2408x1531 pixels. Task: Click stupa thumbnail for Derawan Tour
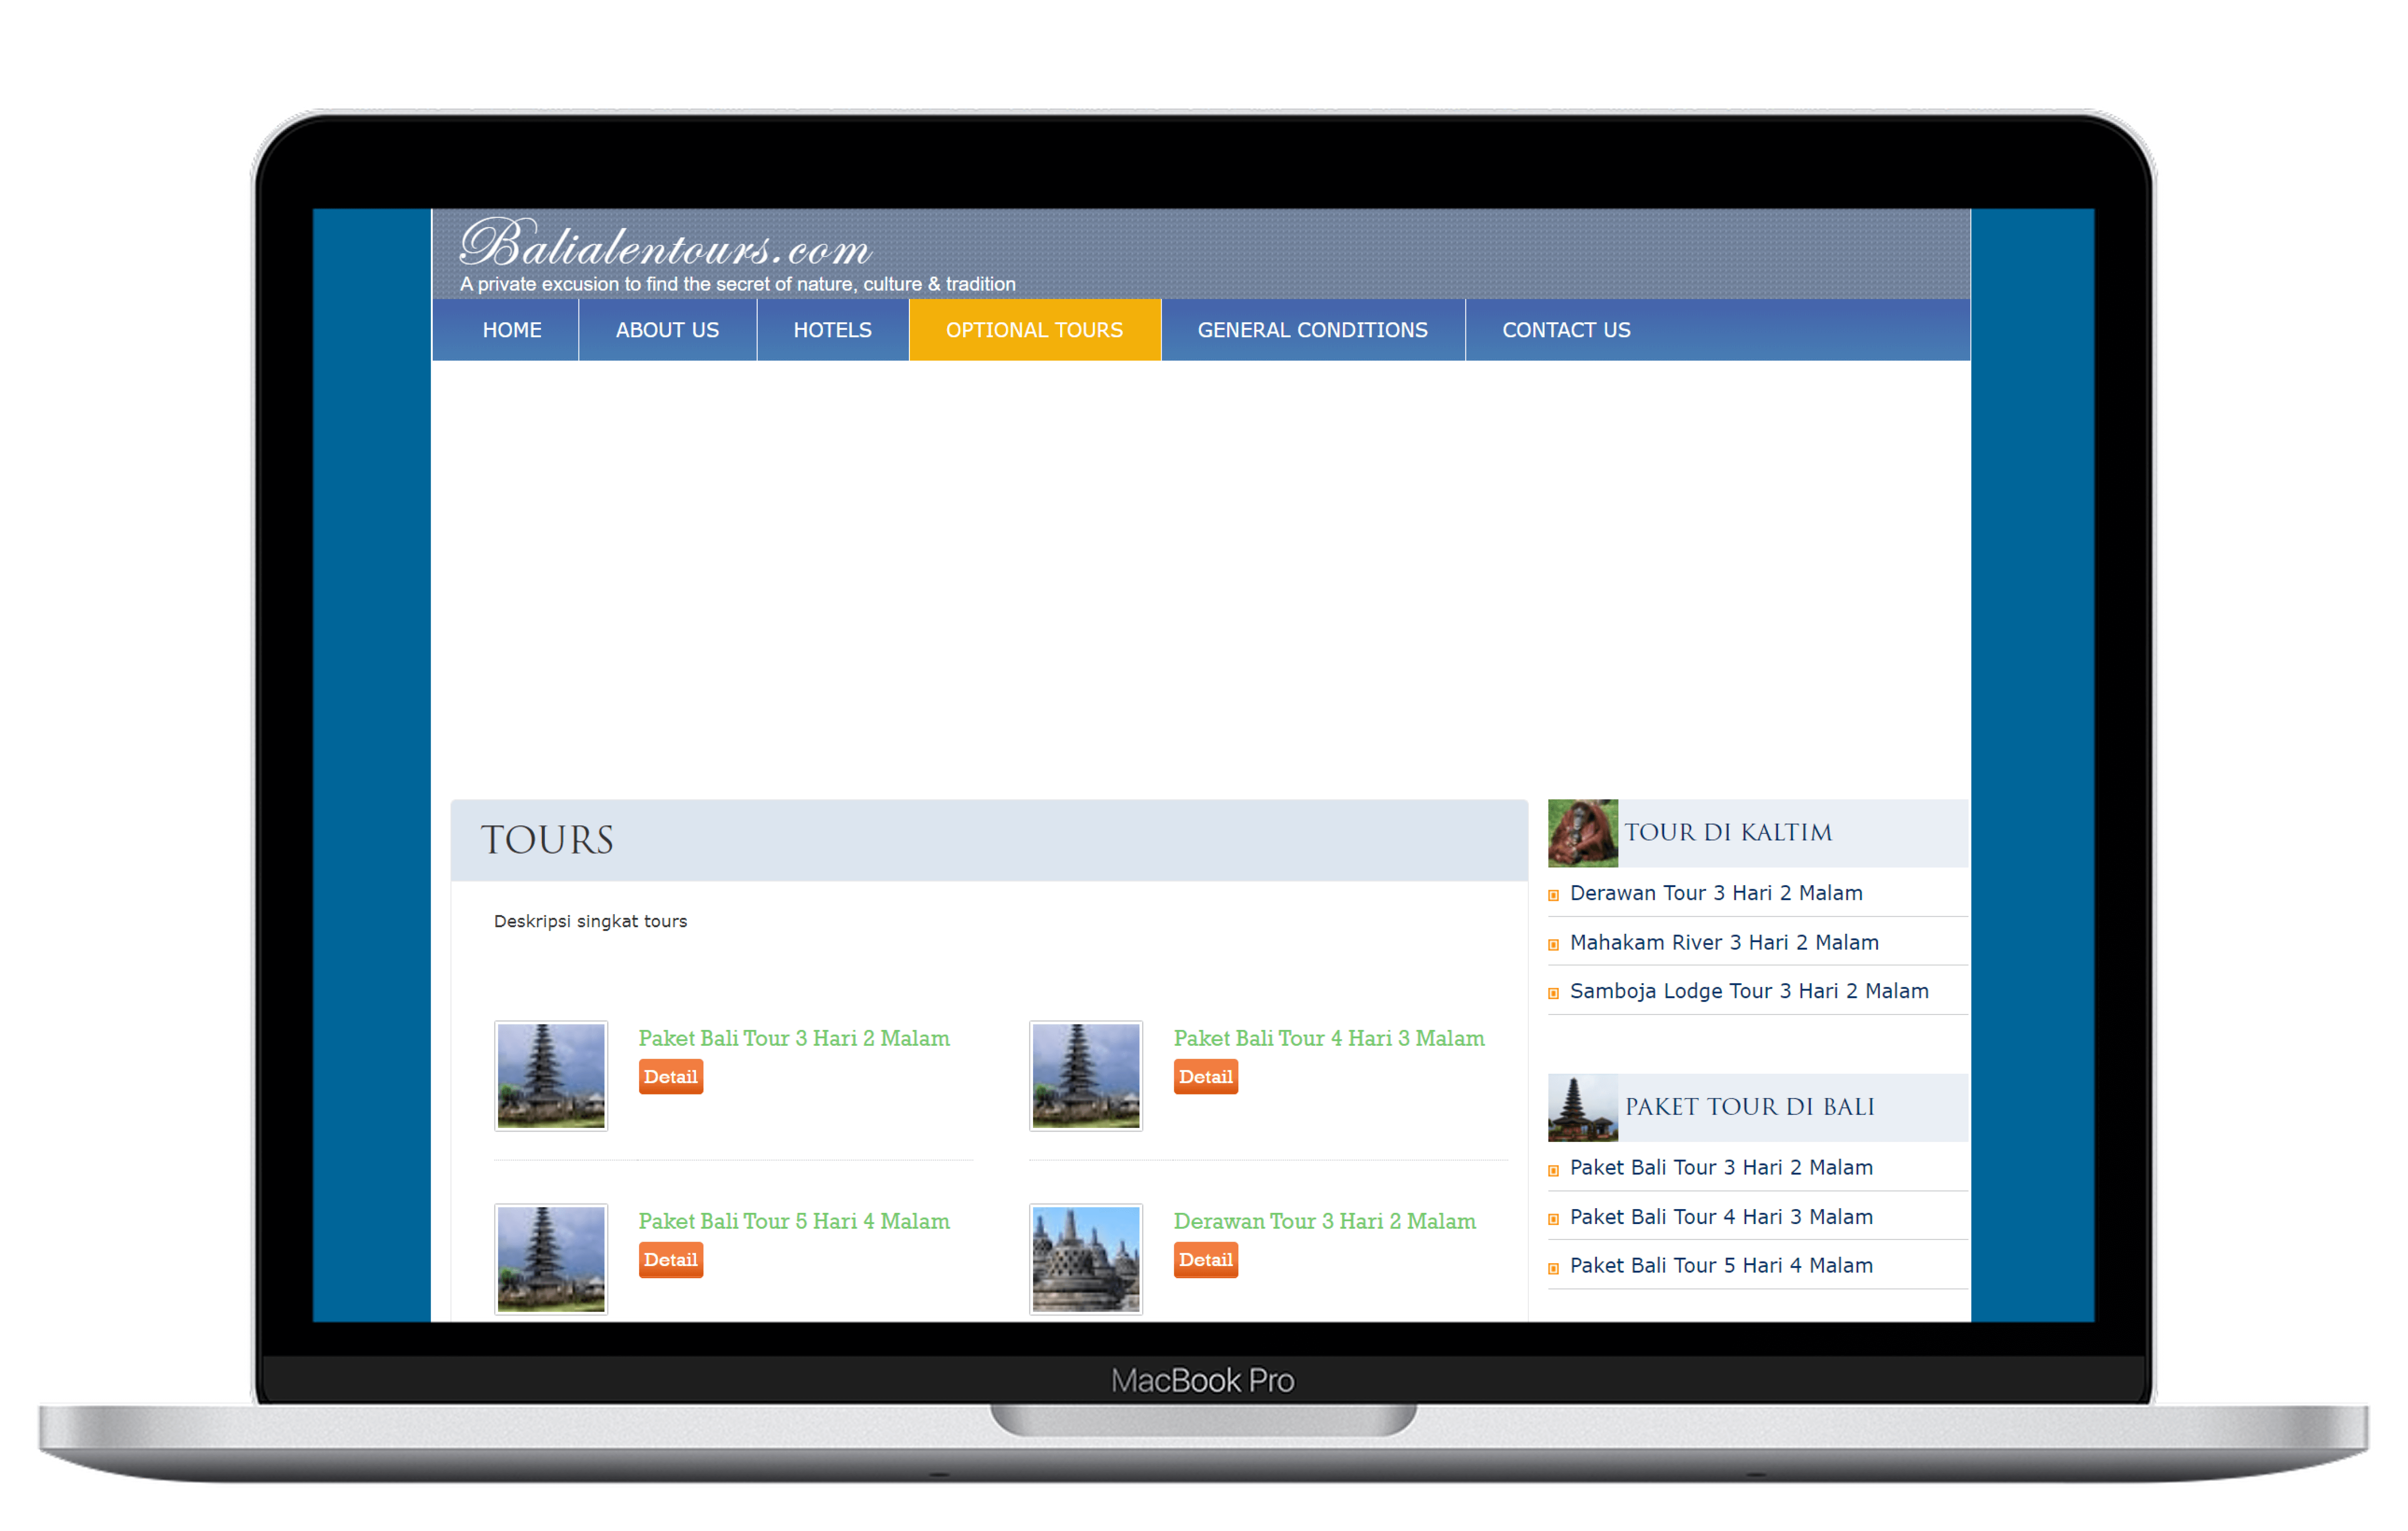[1086, 1259]
